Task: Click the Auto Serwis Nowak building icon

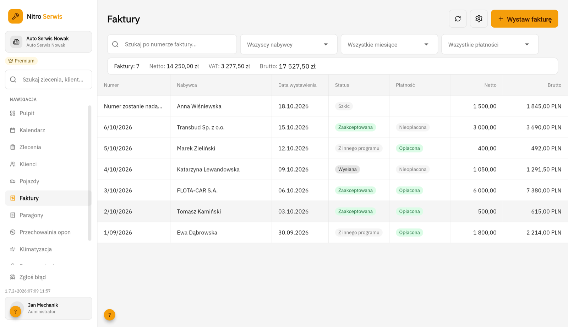Action: pyautogui.click(x=16, y=42)
